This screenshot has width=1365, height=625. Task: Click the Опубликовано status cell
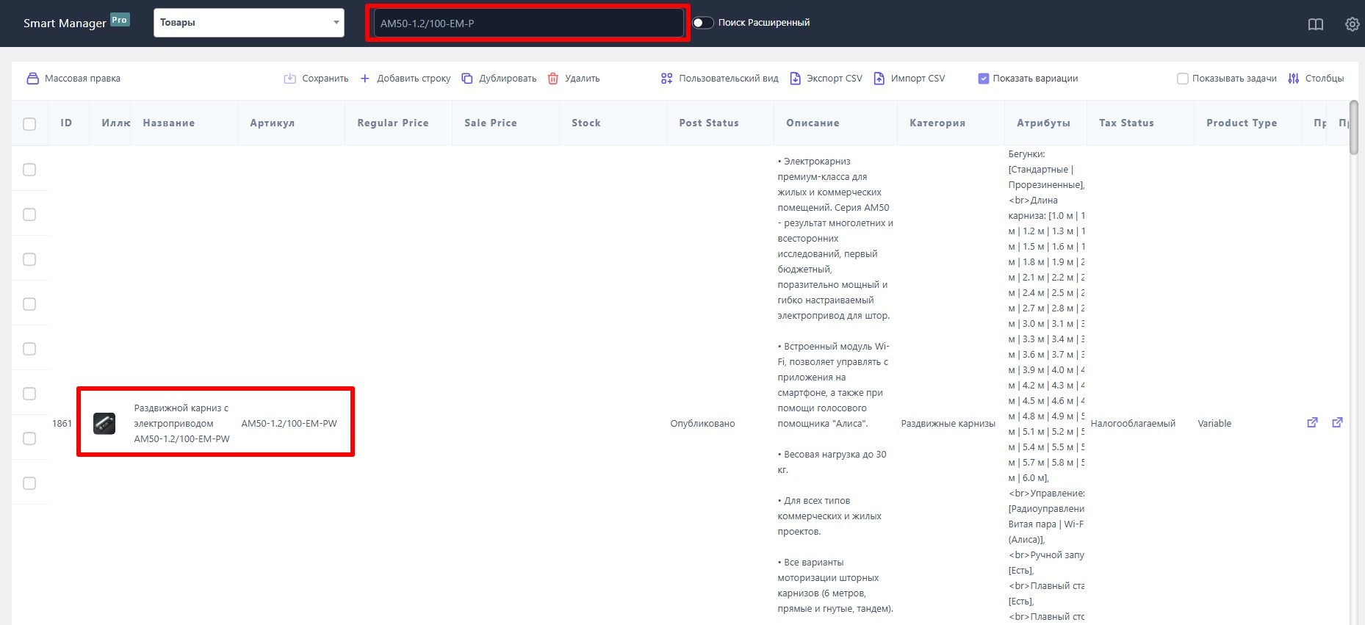tap(702, 424)
